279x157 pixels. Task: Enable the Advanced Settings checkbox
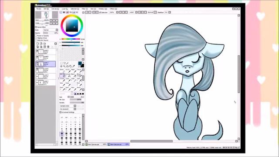click(60, 112)
